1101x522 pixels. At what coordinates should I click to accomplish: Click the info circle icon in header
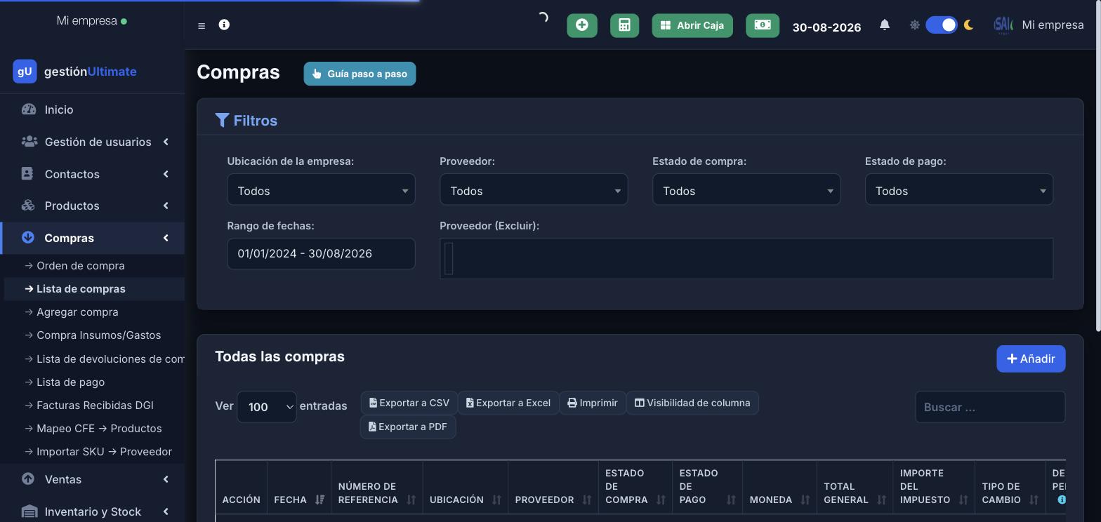(224, 25)
